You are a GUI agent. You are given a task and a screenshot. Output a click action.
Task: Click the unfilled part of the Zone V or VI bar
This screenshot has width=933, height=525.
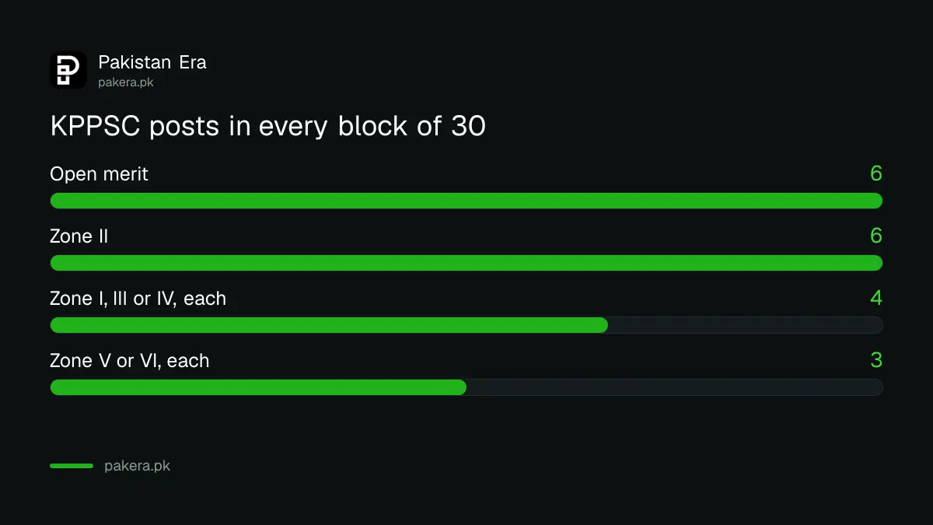coord(675,387)
